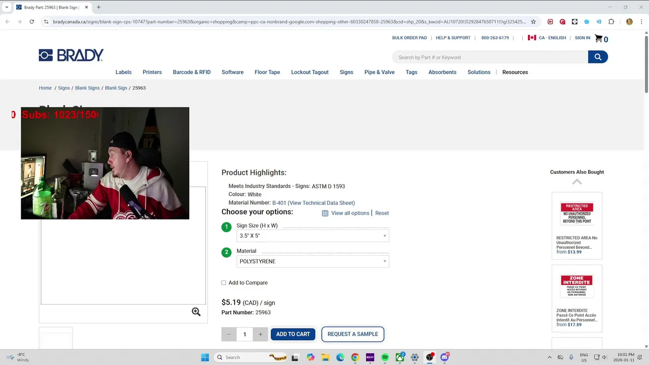649x365 pixels.
Task: Open the Floor Tape menu
Action: click(267, 72)
